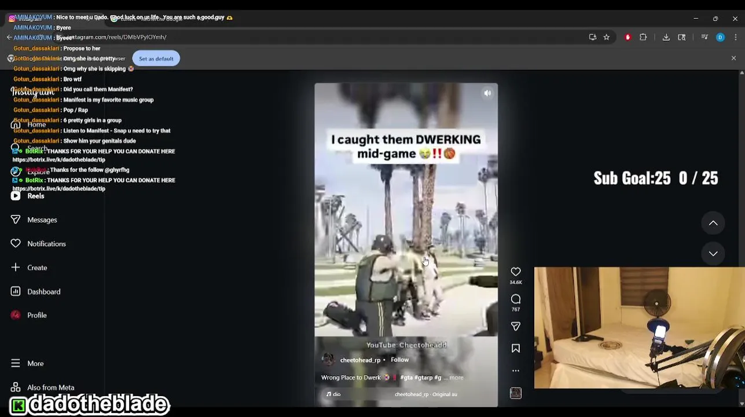This screenshot has height=417, width=745.
Task: Open the browser Downloads icon
Action: click(x=666, y=37)
